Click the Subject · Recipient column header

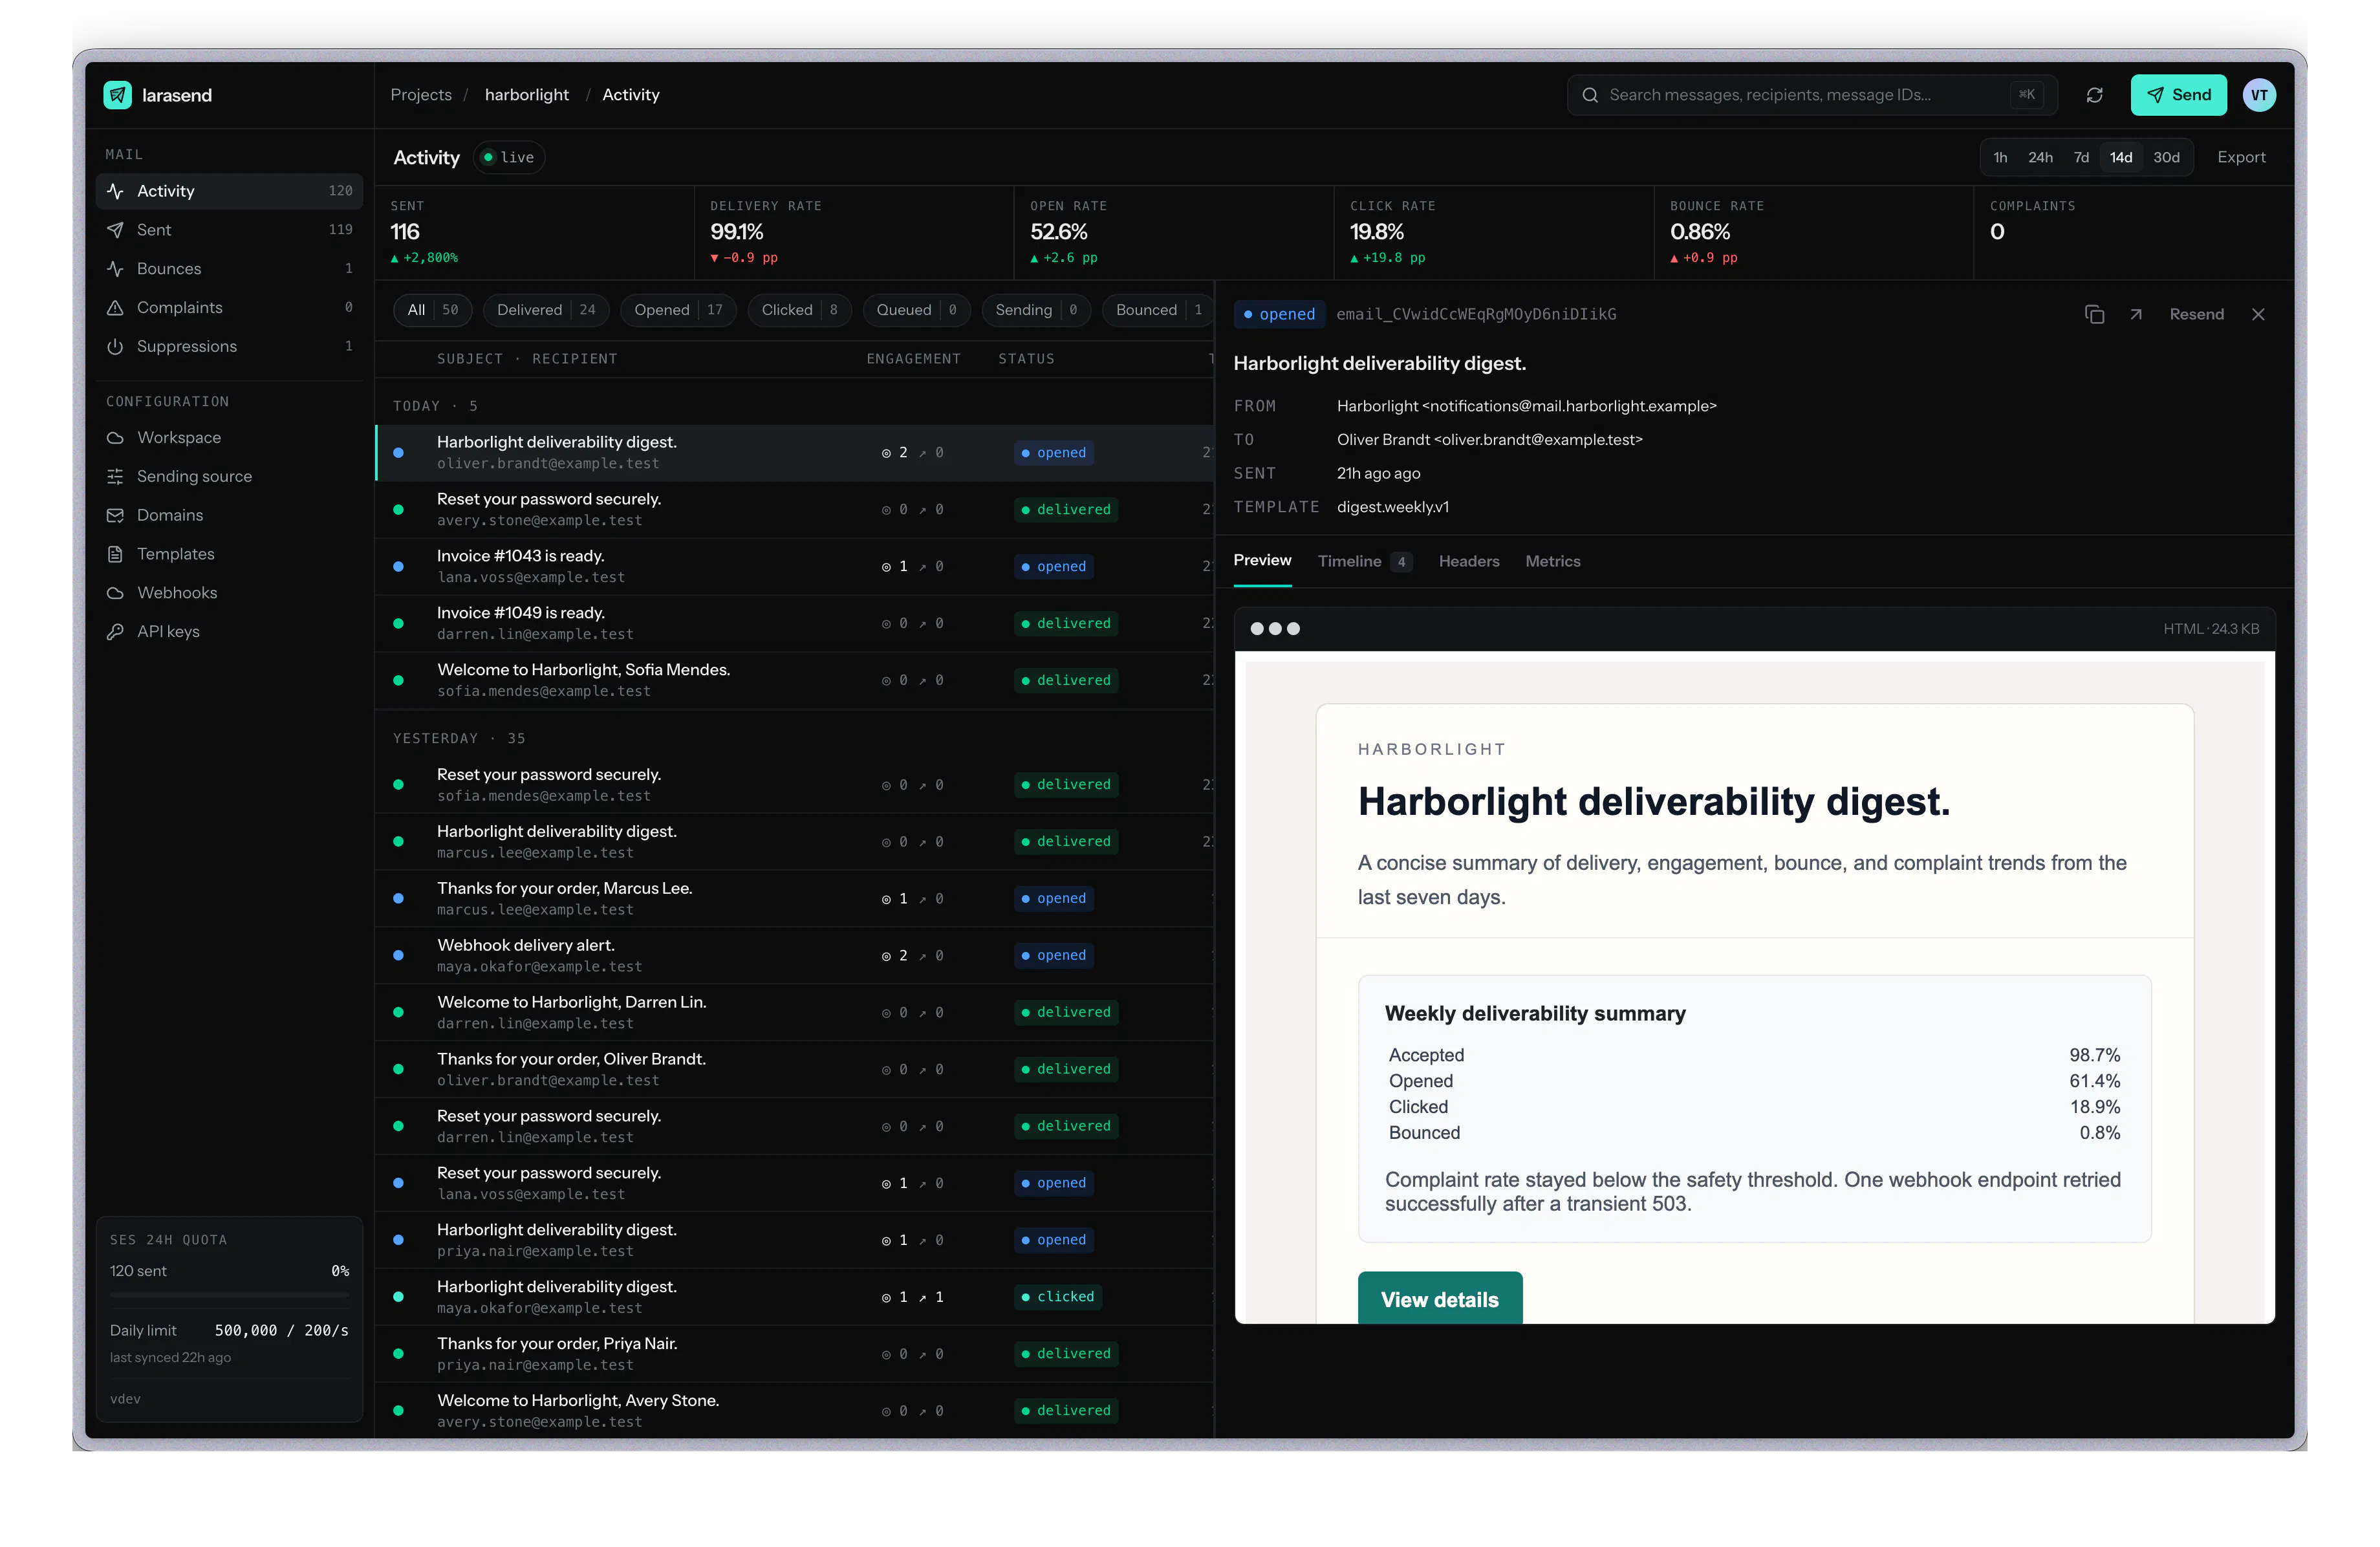pos(527,359)
